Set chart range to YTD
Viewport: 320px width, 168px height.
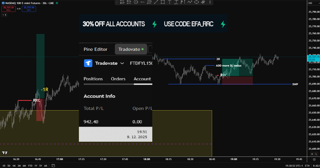[x=30, y=166]
